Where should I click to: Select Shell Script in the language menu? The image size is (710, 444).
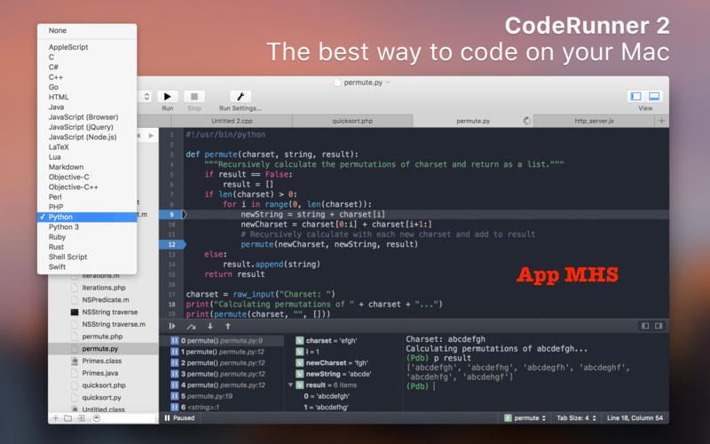[87, 257]
